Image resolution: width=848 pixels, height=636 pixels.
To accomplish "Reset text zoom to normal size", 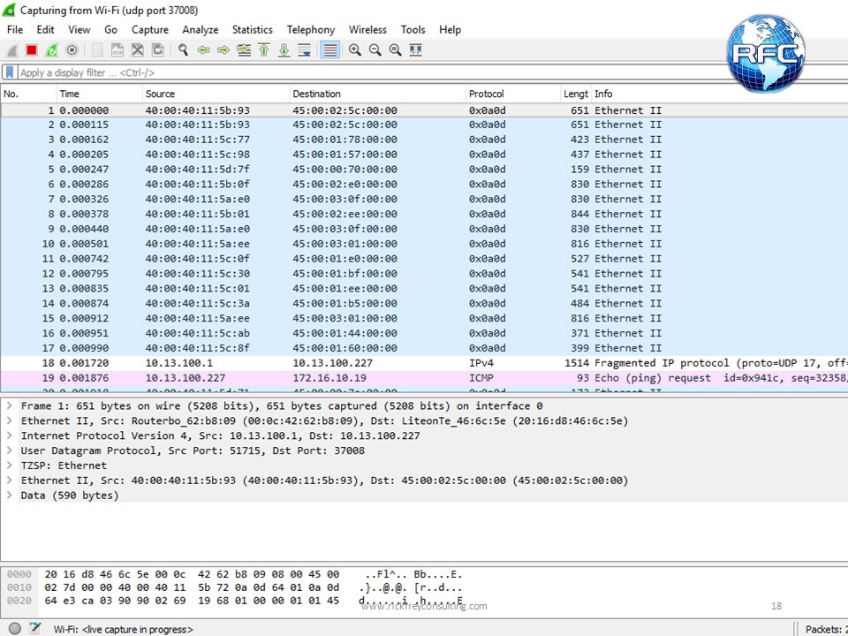I will (396, 50).
